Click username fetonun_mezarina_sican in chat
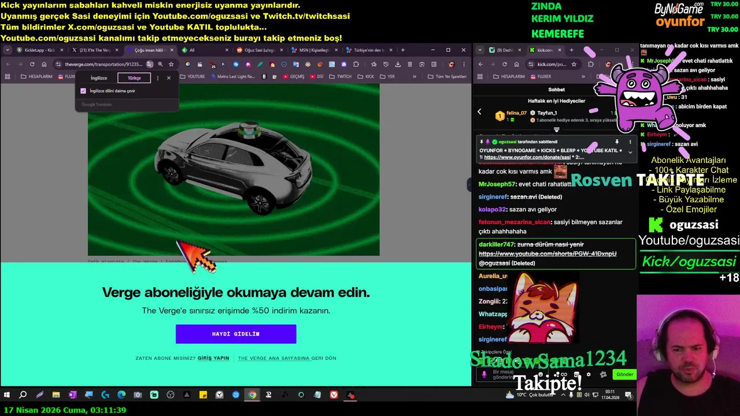740x416 pixels. coord(515,222)
